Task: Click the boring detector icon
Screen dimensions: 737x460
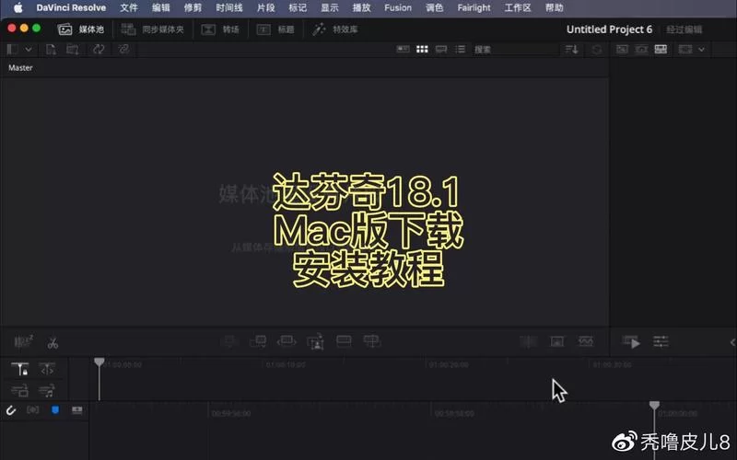Action: tap(23, 341)
